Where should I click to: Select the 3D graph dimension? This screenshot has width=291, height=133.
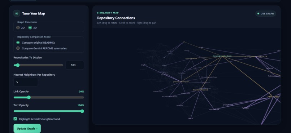[x=30, y=28]
